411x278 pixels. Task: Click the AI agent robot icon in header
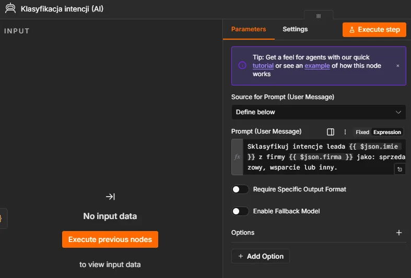pos(10,8)
